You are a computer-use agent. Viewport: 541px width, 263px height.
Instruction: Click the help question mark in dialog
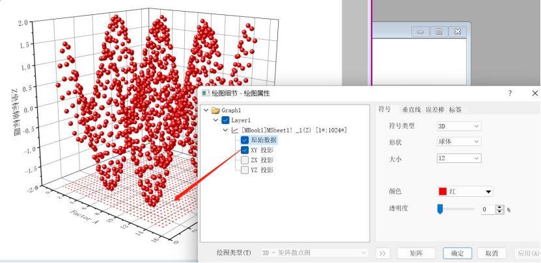coord(510,94)
